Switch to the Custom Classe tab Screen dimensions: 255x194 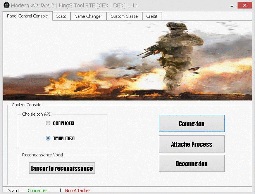[x=124, y=16]
